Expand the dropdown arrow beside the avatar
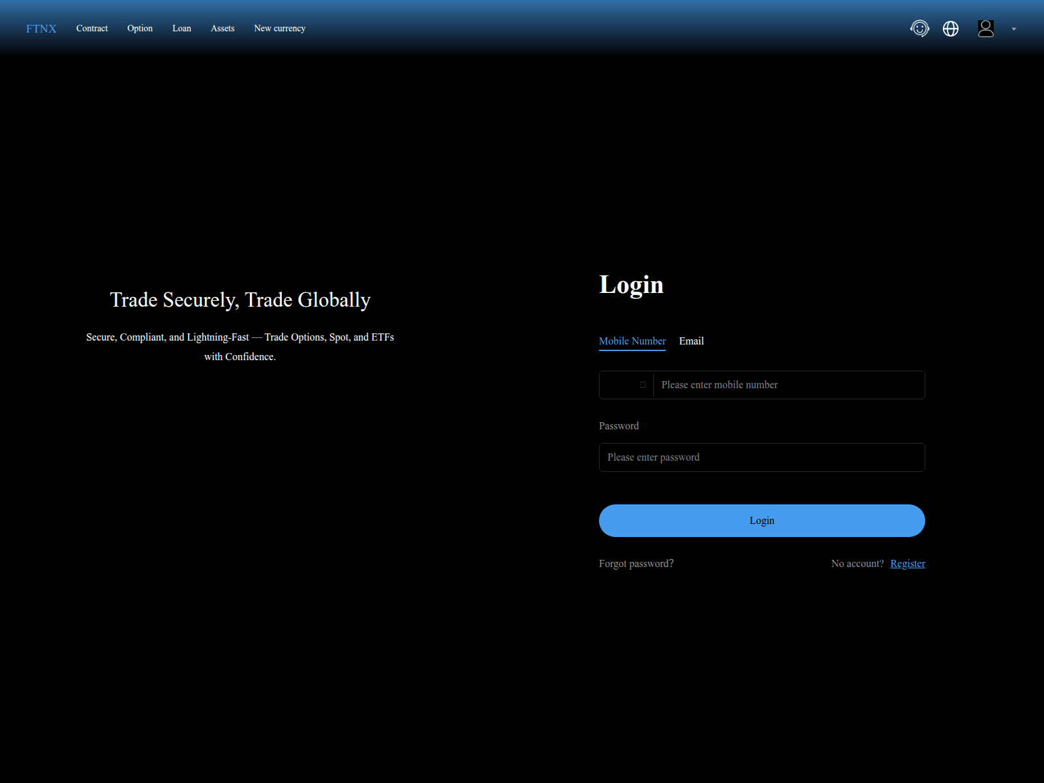 (x=1014, y=29)
